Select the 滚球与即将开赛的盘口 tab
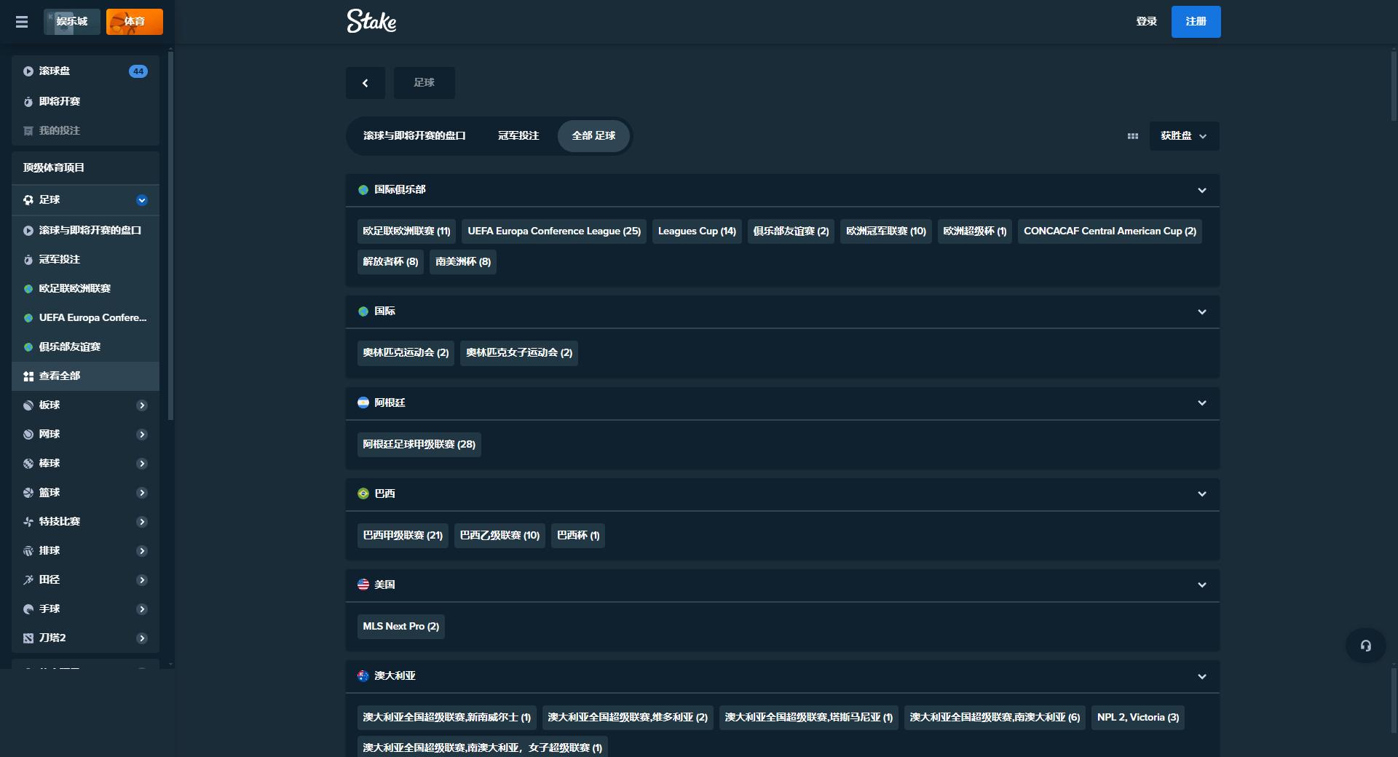Screen dimensions: 1398x757 tap(414, 136)
